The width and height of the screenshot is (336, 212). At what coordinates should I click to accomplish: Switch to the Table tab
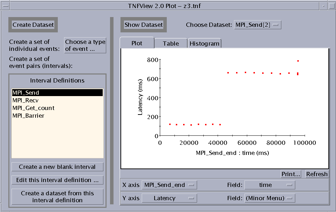[171, 44]
